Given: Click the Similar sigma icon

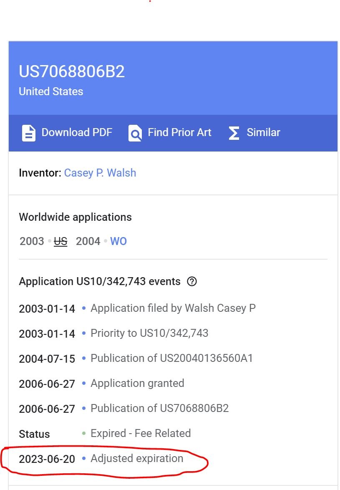Looking at the screenshot, I should [x=234, y=133].
